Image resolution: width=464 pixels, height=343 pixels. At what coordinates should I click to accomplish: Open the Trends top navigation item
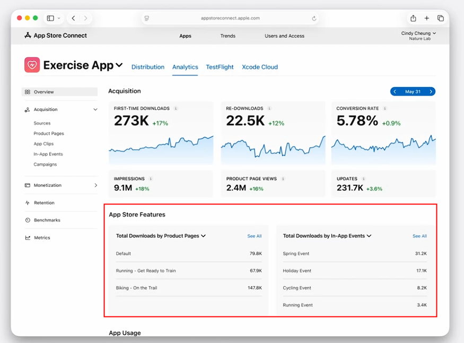point(228,36)
